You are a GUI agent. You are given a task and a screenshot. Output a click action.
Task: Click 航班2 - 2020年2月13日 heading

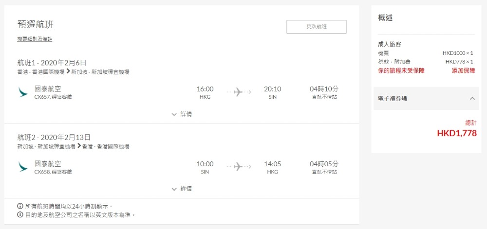(54, 137)
